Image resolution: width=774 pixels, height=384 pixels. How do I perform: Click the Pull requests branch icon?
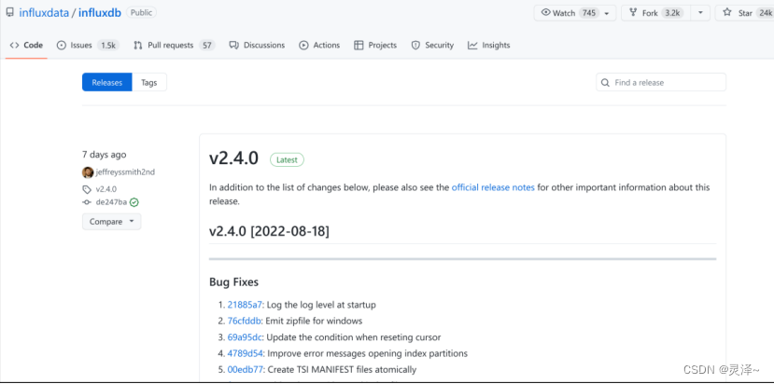[138, 45]
